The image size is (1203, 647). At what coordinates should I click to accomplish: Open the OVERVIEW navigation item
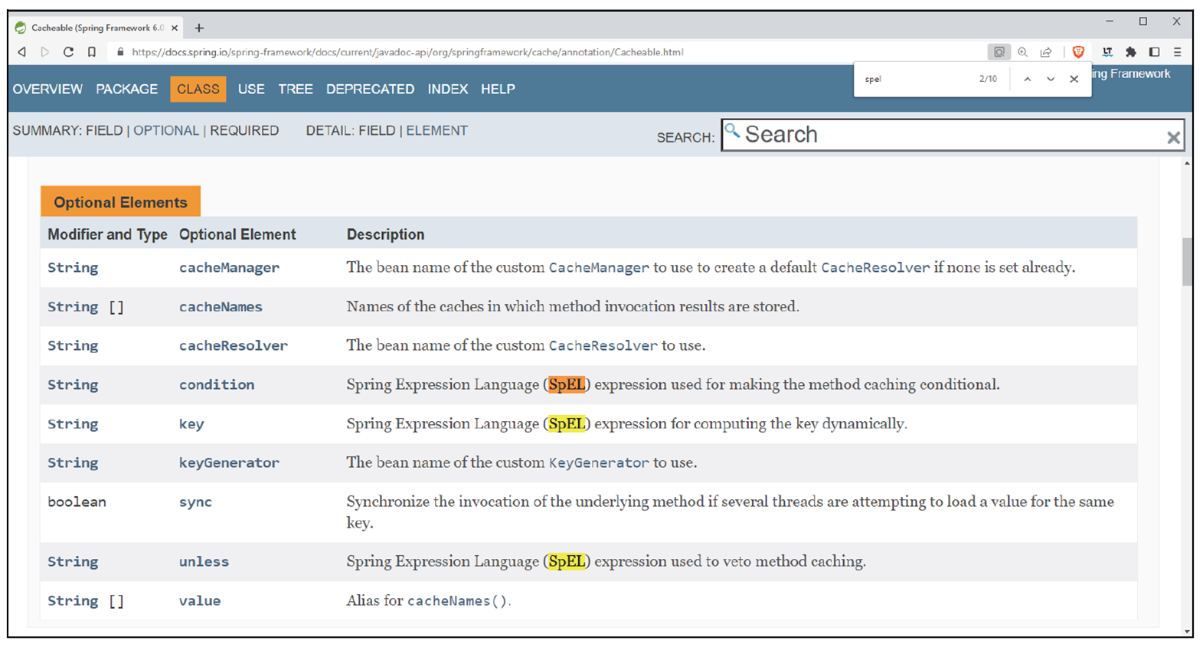click(x=47, y=89)
